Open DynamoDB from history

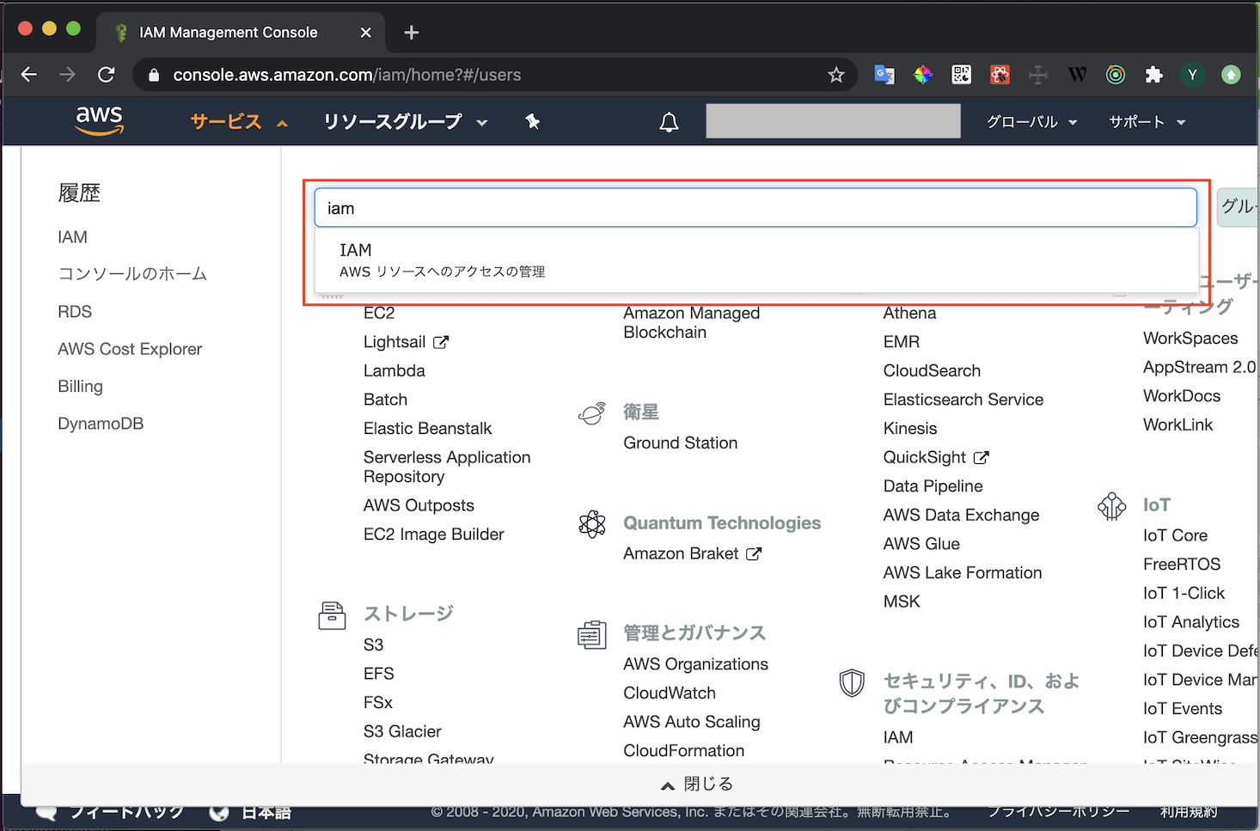[101, 424]
